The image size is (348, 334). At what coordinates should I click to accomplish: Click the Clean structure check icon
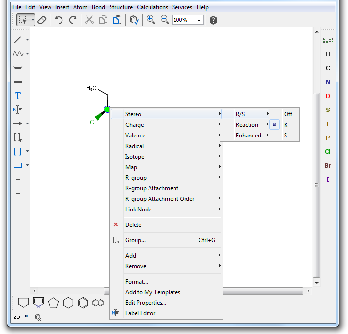pos(134,20)
